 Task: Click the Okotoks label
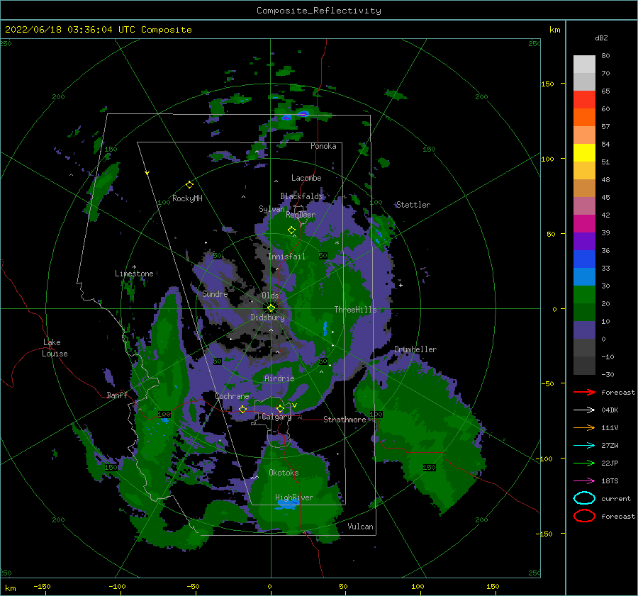coord(284,473)
